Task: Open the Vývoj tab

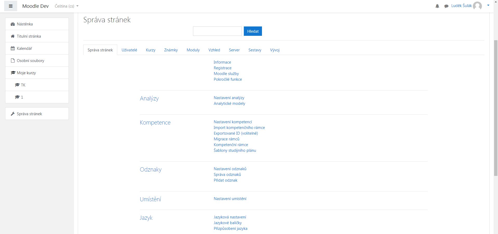Action: click(x=275, y=50)
